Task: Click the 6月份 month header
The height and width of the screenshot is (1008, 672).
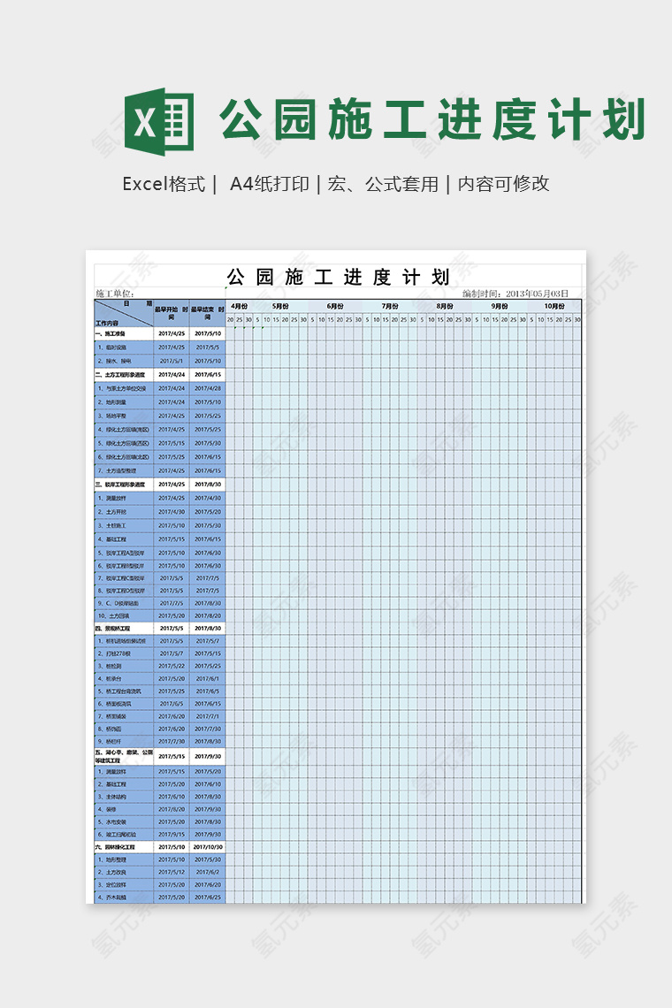Action: click(x=335, y=307)
